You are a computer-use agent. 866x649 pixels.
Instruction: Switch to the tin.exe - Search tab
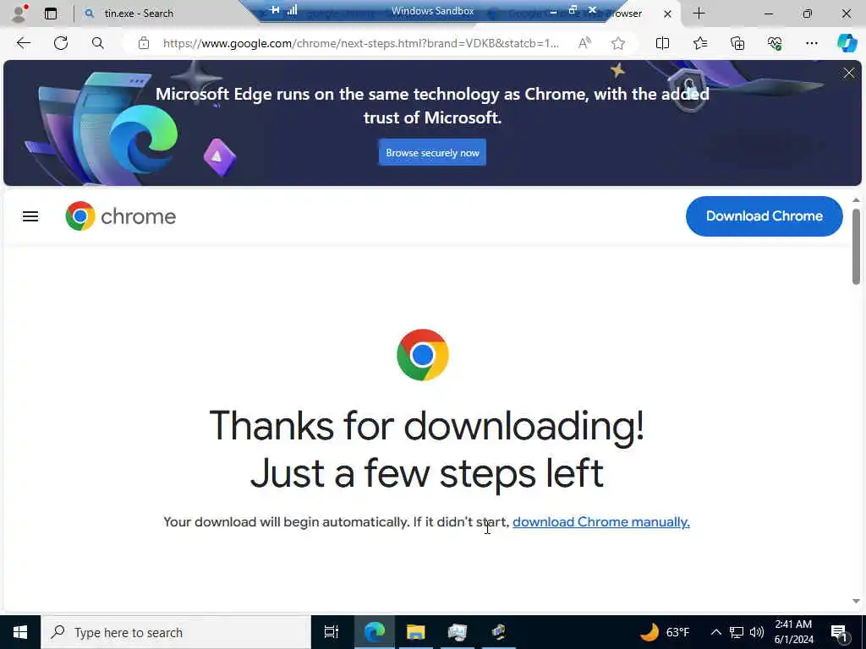point(138,14)
